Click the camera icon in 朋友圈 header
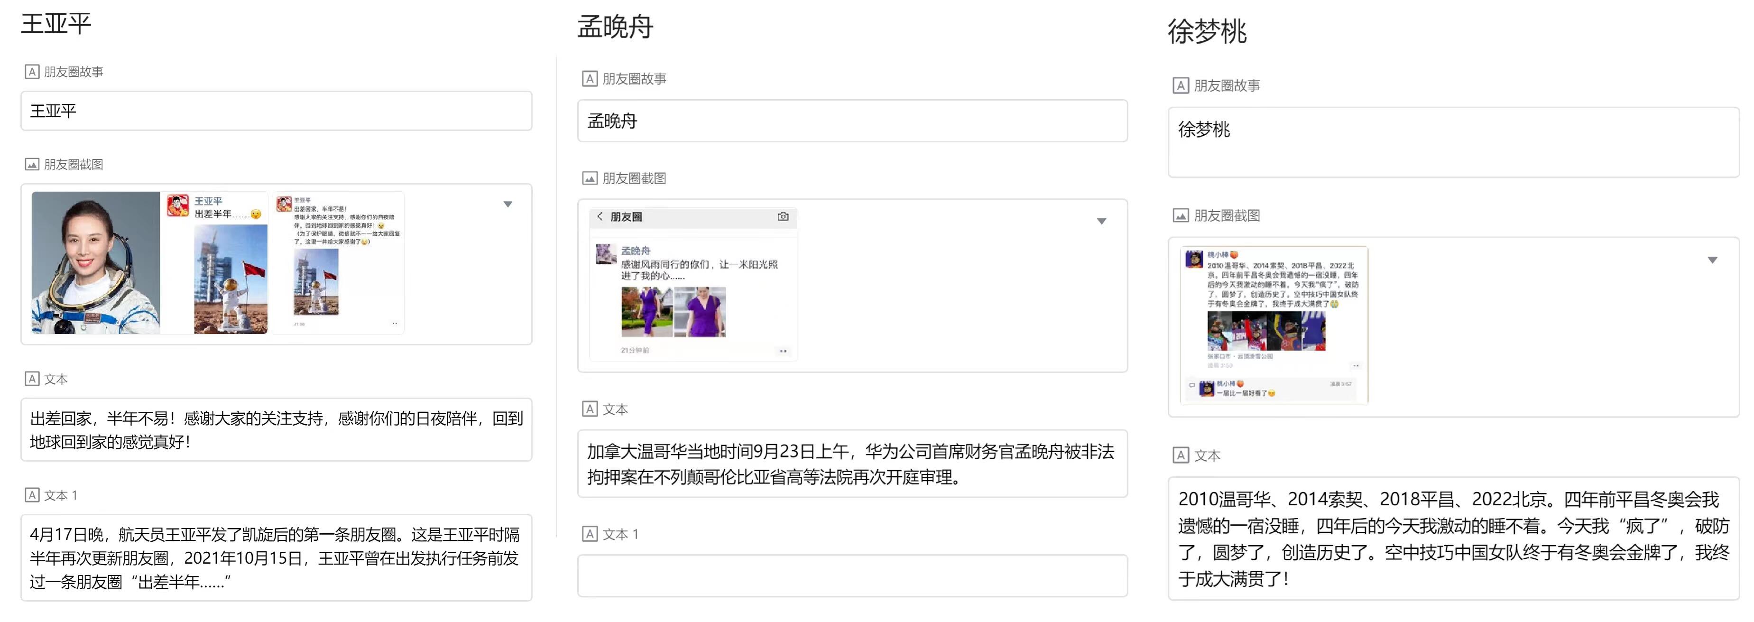1754x622 pixels. tap(783, 217)
